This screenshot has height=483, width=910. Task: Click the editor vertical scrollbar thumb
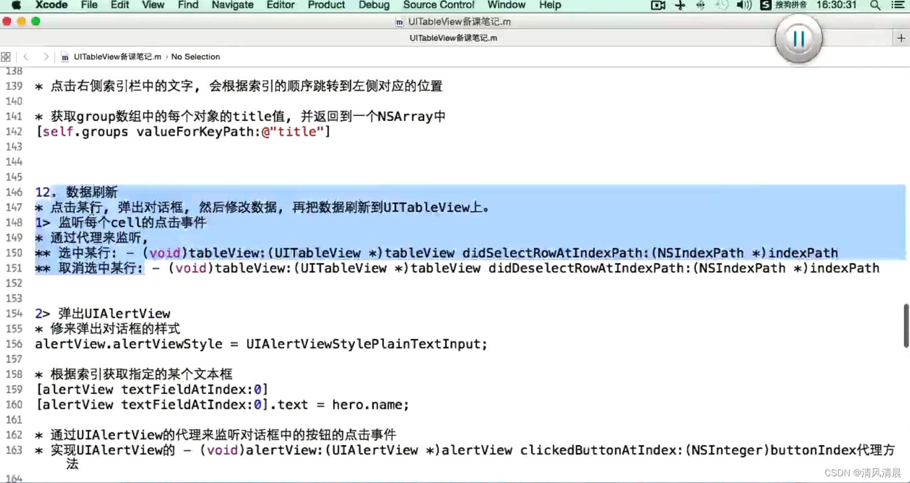(x=906, y=326)
